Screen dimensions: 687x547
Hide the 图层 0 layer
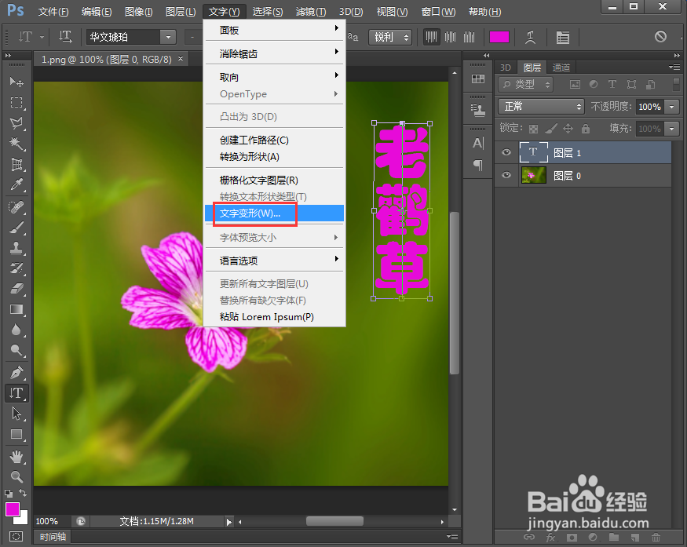[506, 175]
